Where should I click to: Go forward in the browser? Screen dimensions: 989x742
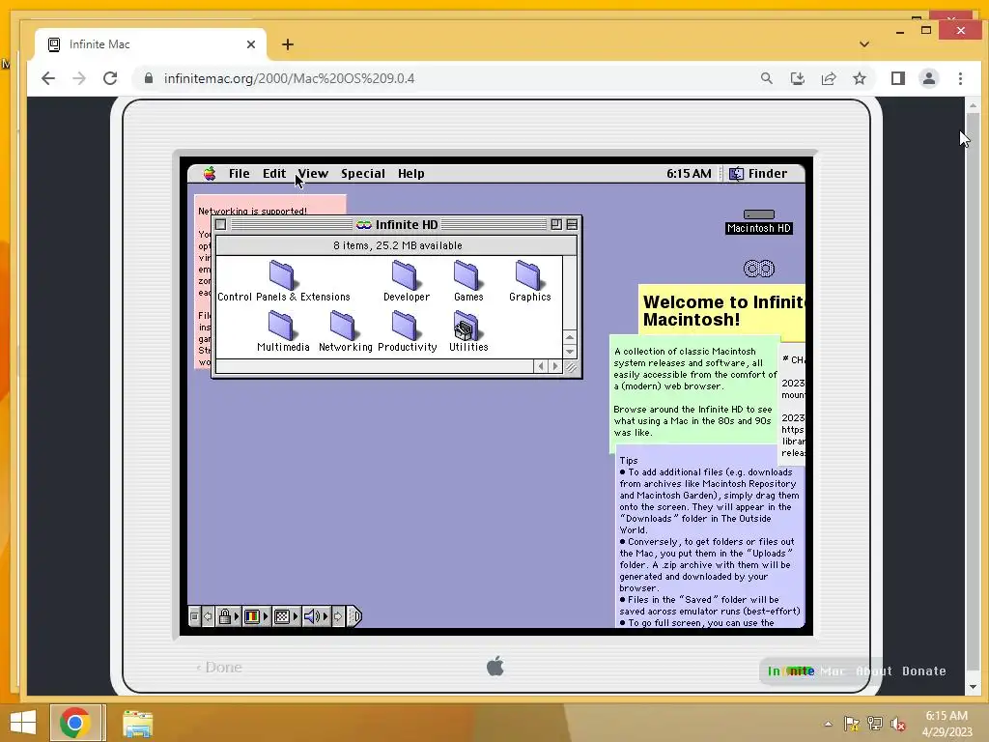click(79, 78)
